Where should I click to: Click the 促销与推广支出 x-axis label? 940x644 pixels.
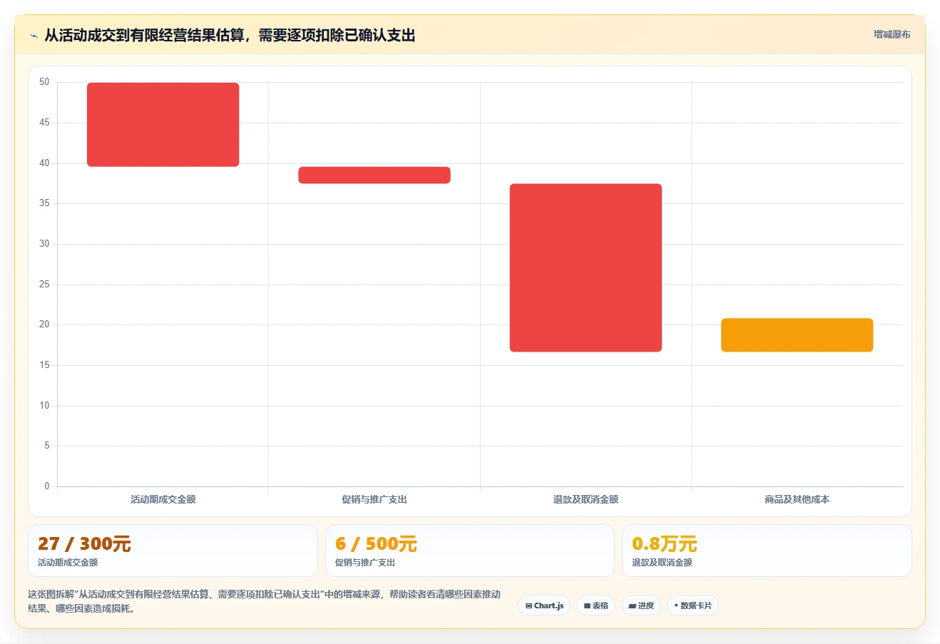pyautogui.click(x=374, y=499)
